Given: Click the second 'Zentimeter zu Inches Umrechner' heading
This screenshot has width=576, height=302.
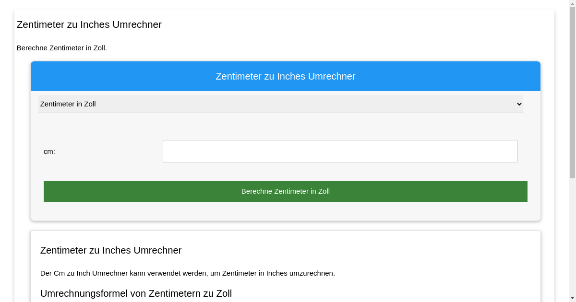Looking at the screenshot, I should click(111, 250).
